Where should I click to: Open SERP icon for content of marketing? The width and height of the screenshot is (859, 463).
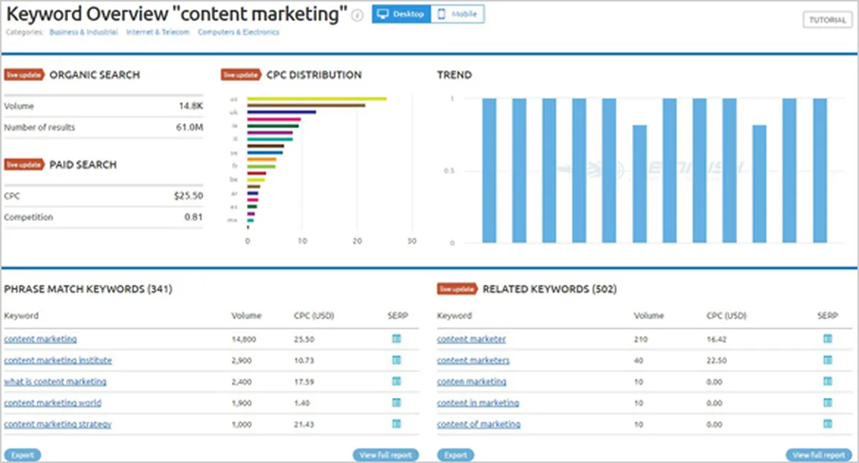tap(828, 424)
